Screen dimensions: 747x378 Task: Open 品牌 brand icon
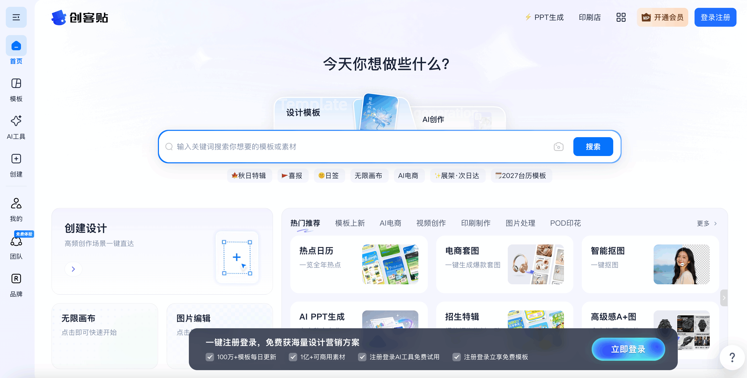click(16, 279)
